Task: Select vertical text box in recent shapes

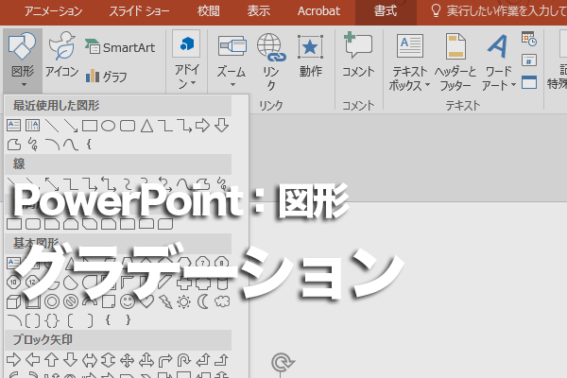Action: [x=32, y=126]
